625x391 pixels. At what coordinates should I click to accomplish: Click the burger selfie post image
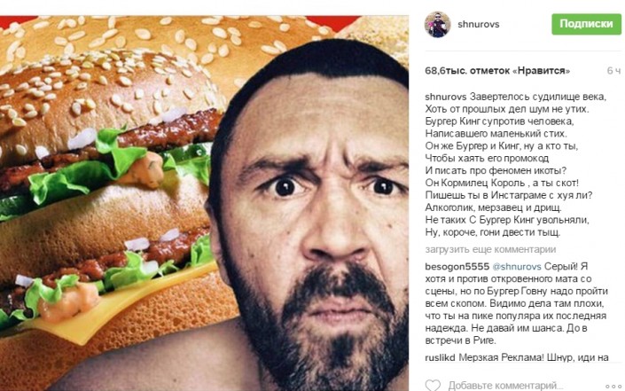click(x=204, y=203)
